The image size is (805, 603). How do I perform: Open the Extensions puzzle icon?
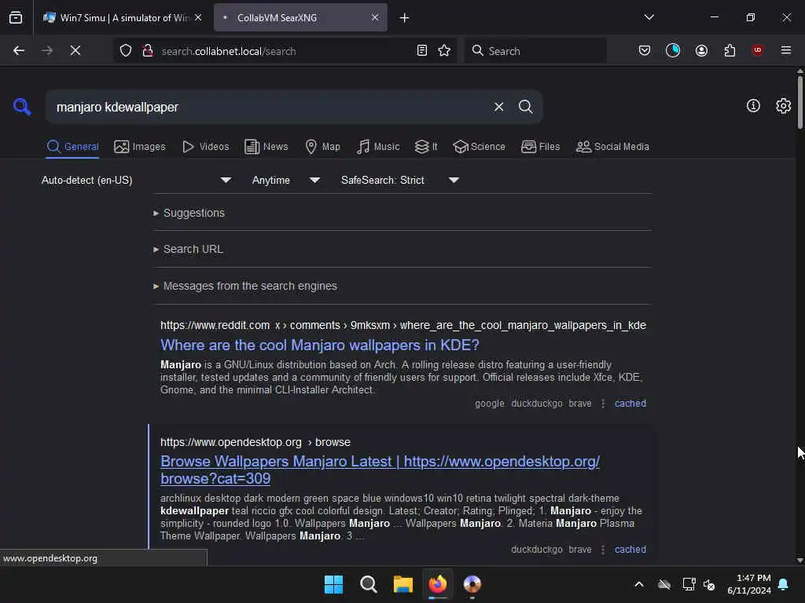pos(730,50)
